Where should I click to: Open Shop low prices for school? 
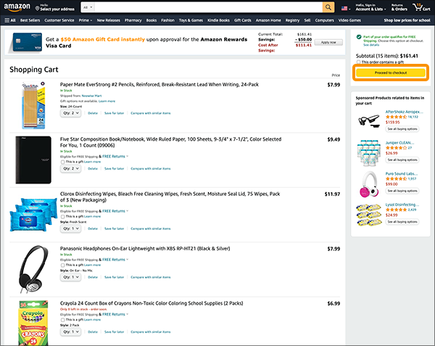click(407, 20)
